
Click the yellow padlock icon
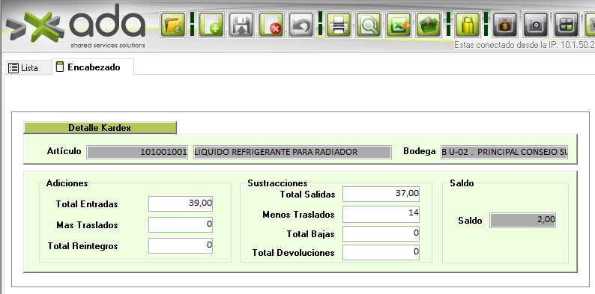tap(467, 25)
